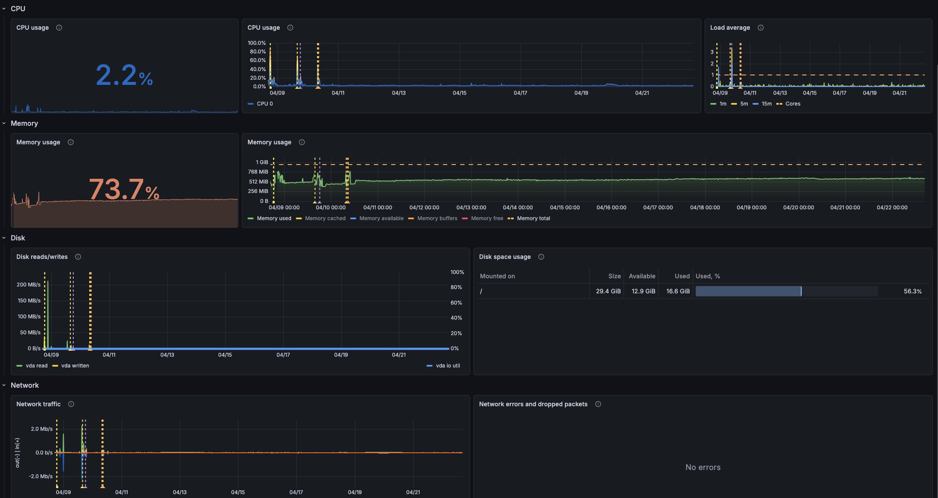Image resolution: width=938 pixels, height=498 pixels.
Task: Open the Memory usage graph info tooltip
Action: [x=301, y=142]
